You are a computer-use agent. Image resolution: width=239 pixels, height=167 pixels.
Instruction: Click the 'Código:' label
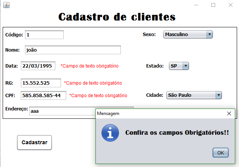click(14, 35)
